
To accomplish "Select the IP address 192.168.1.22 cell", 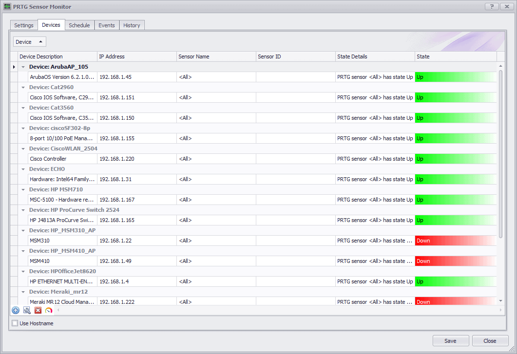I will coord(137,241).
